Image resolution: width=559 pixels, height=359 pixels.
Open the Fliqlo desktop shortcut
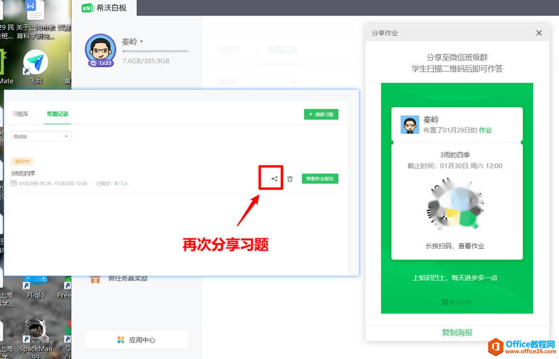(35, 287)
